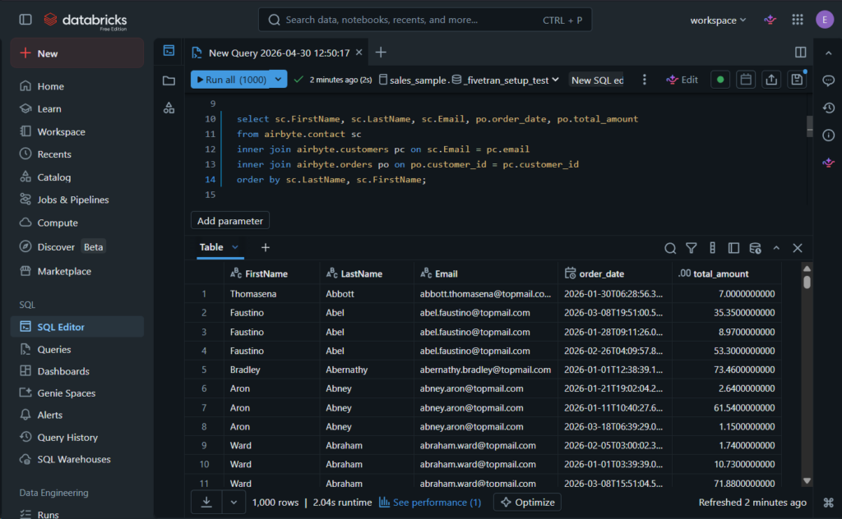This screenshot has height=519, width=842.
Task: Add a new visualization tab
Action: [266, 247]
